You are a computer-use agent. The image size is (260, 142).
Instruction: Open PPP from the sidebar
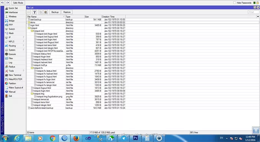pos(11,25)
